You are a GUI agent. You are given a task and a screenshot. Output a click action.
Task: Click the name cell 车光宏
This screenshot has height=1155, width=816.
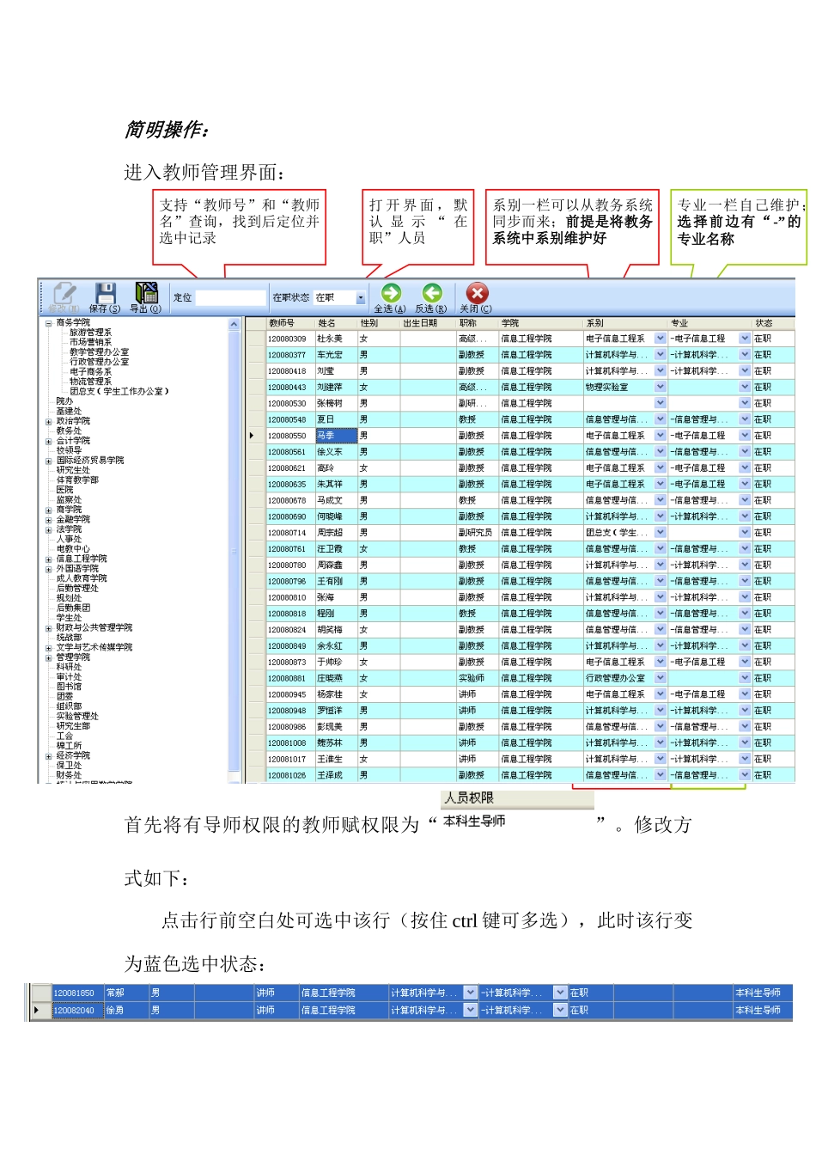pyautogui.click(x=336, y=355)
